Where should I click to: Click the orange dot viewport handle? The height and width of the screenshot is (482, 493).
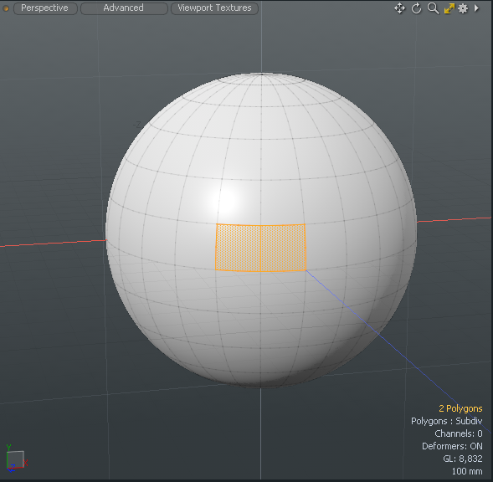[x=6, y=8]
